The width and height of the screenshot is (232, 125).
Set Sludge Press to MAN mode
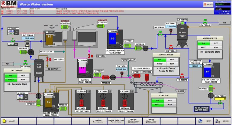click(172, 64)
